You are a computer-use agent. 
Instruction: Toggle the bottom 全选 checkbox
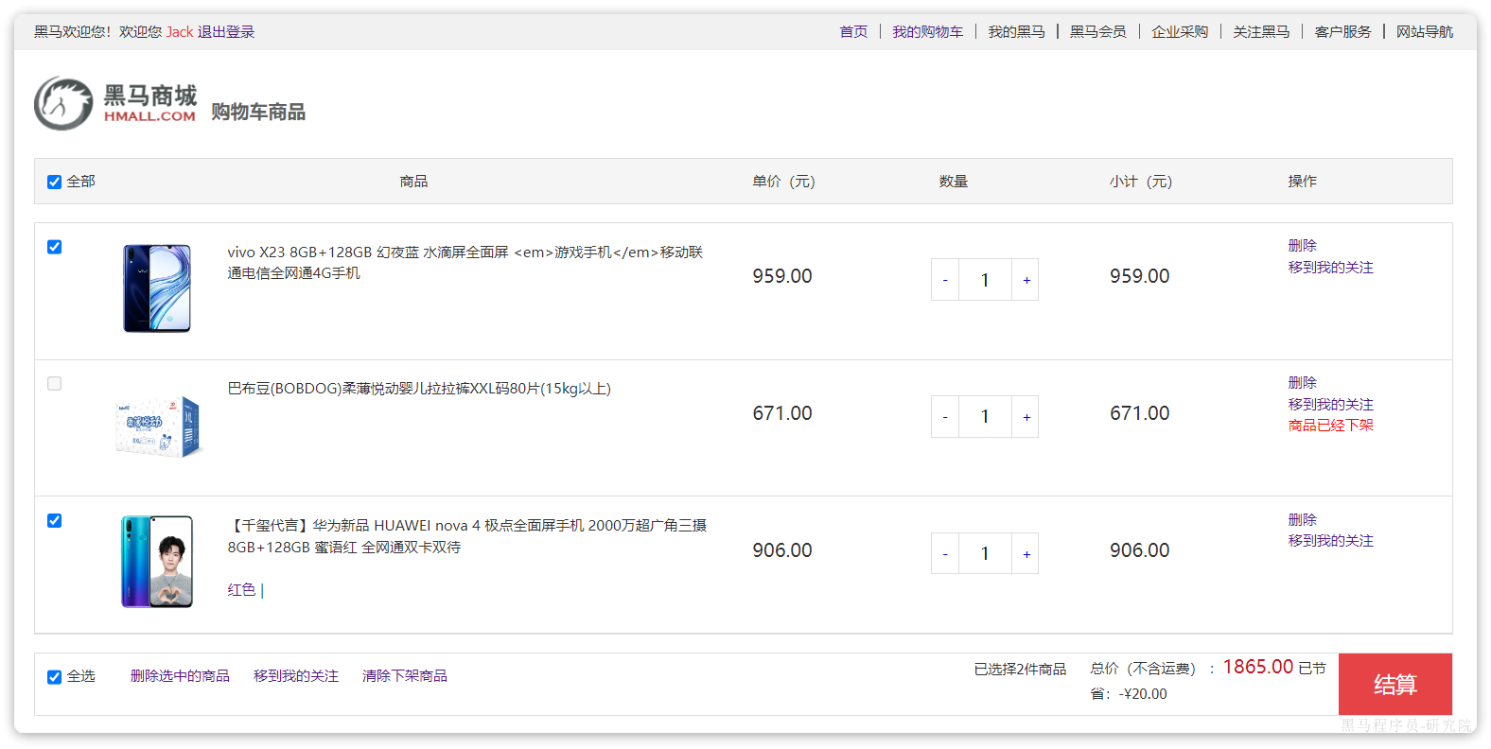click(x=55, y=677)
